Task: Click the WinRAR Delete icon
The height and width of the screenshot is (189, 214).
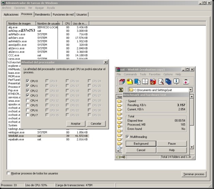Action: (153, 81)
